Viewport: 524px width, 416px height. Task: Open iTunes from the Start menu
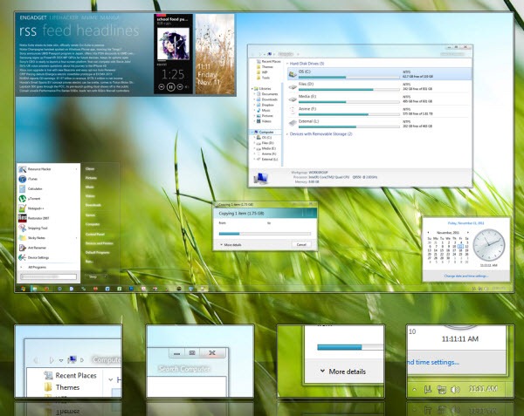click(x=38, y=177)
